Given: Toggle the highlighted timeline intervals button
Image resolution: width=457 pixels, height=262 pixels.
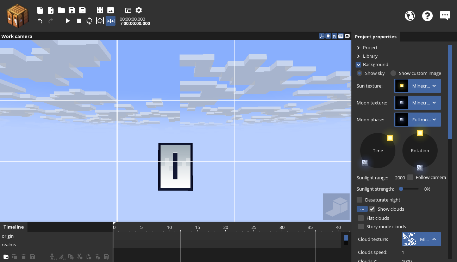Looking at the screenshot, I should point(111,21).
